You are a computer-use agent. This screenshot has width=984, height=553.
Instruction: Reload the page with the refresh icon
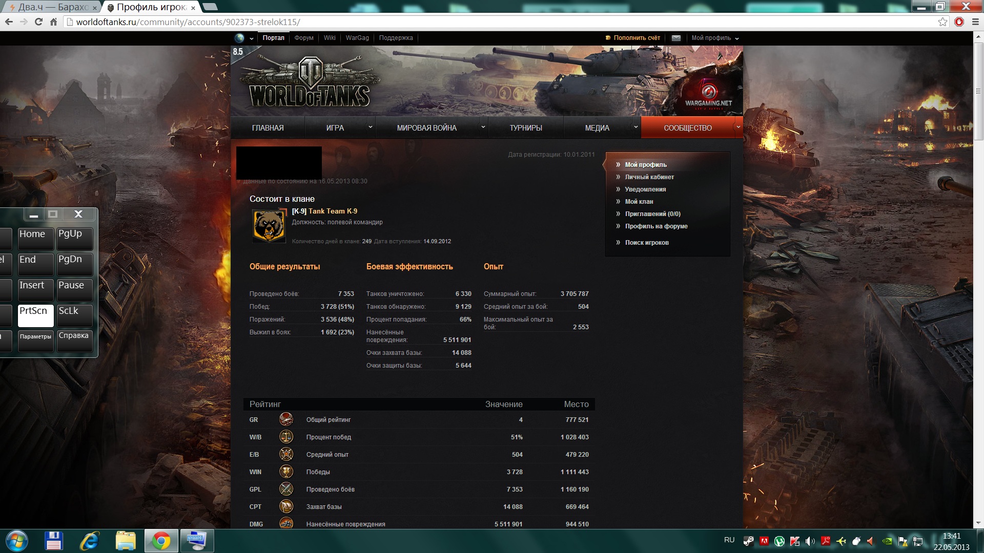point(38,22)
